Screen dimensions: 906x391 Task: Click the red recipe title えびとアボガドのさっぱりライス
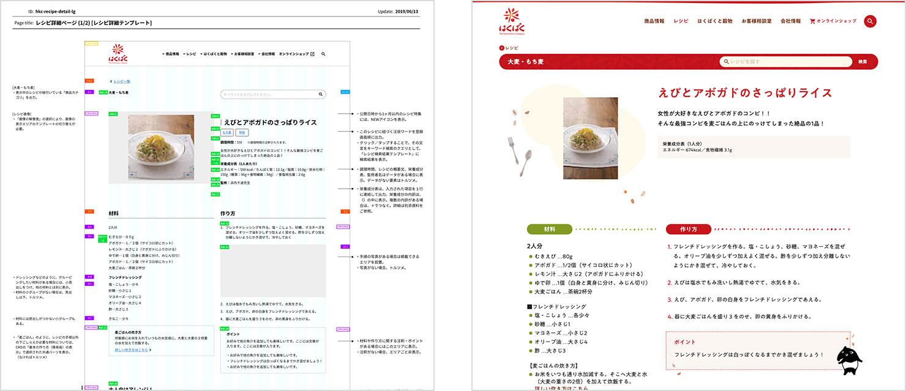pyautogui.click(x=745, y=93)
